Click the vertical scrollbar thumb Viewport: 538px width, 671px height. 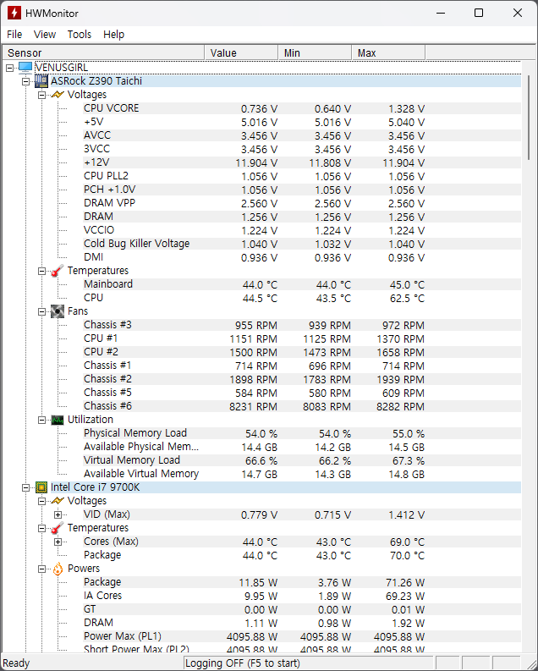tap(529, 118)
